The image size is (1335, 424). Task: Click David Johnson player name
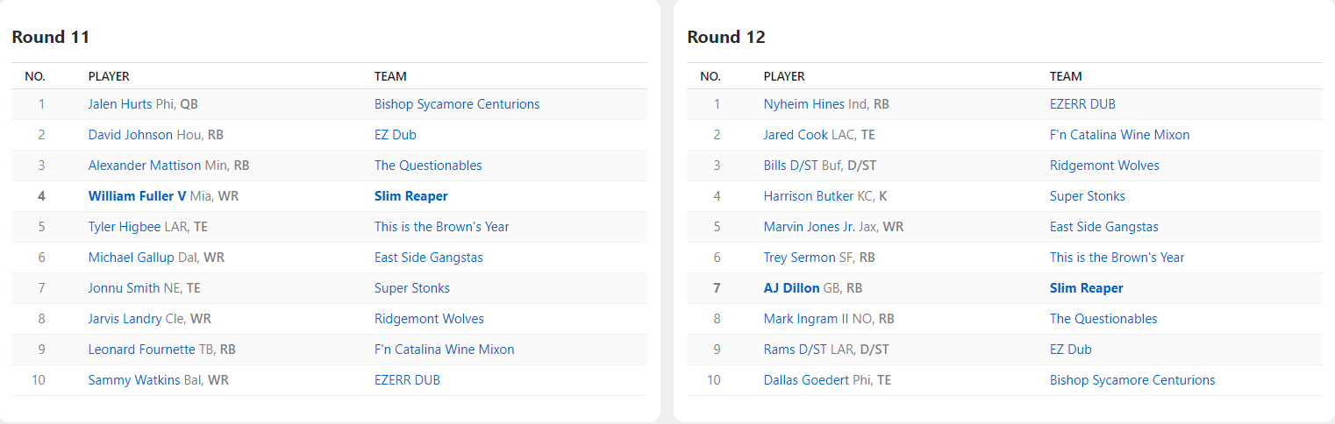pyautogui.click(x=131, y=135)
